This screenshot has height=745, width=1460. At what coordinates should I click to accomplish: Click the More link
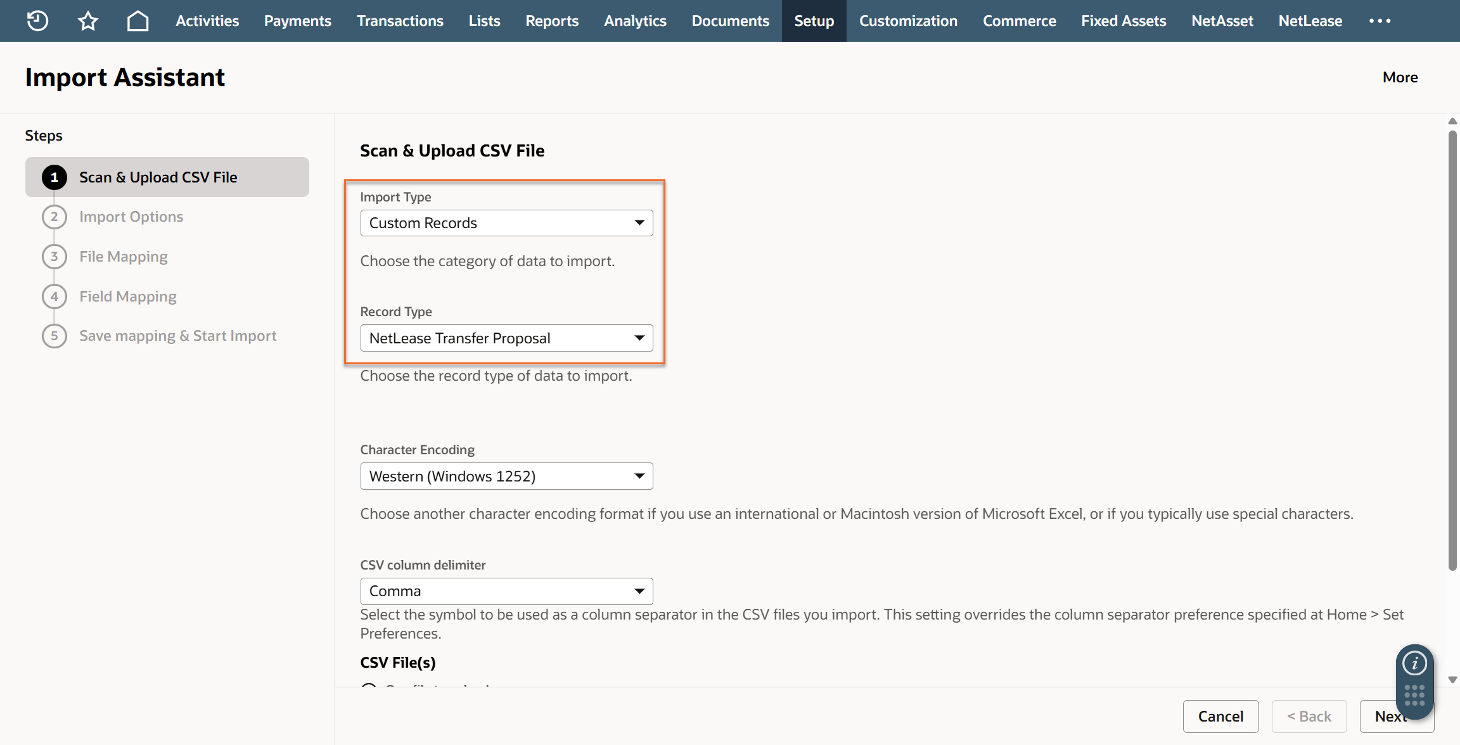point(1400,77)
